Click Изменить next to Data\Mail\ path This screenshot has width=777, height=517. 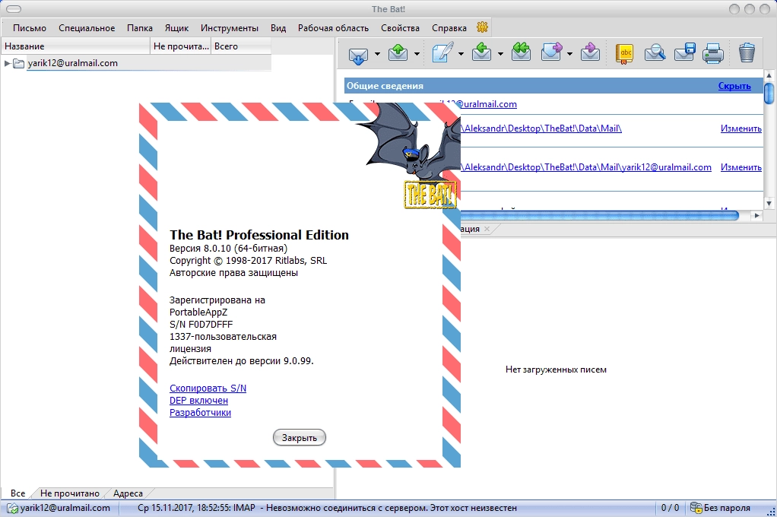(741, 128)
